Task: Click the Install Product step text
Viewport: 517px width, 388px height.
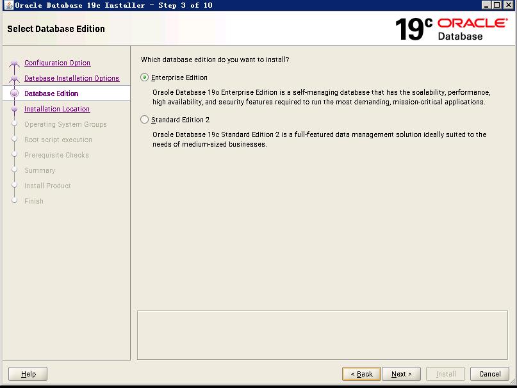Action: click(47, 186)
